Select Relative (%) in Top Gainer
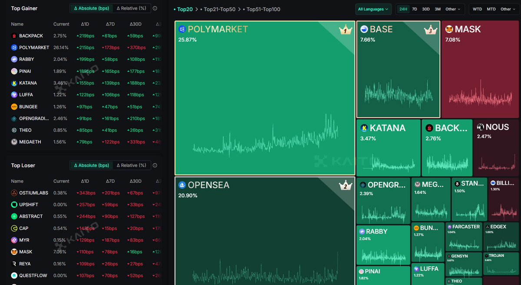Image resolution: width=521 pixels, height=285 pixels. pos(132,8)
